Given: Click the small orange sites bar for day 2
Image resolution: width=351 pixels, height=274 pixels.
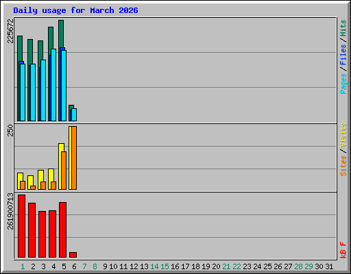Looking at the screenshot, I should [x=33, y=188].
